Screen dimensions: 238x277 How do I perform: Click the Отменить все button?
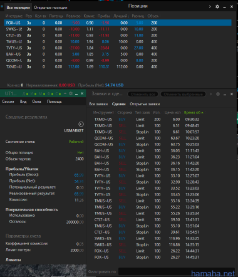click(x=143, y=94)
